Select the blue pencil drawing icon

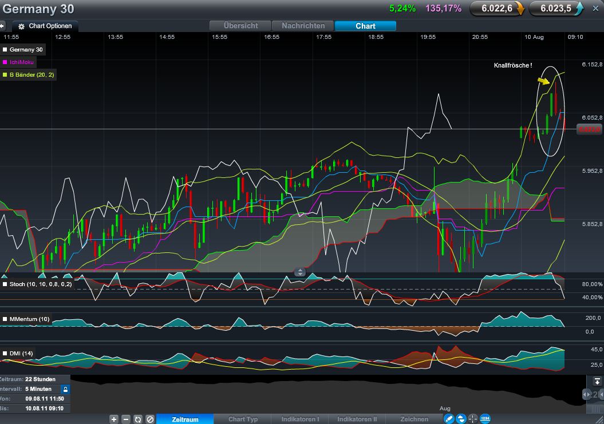pos(449,419)
